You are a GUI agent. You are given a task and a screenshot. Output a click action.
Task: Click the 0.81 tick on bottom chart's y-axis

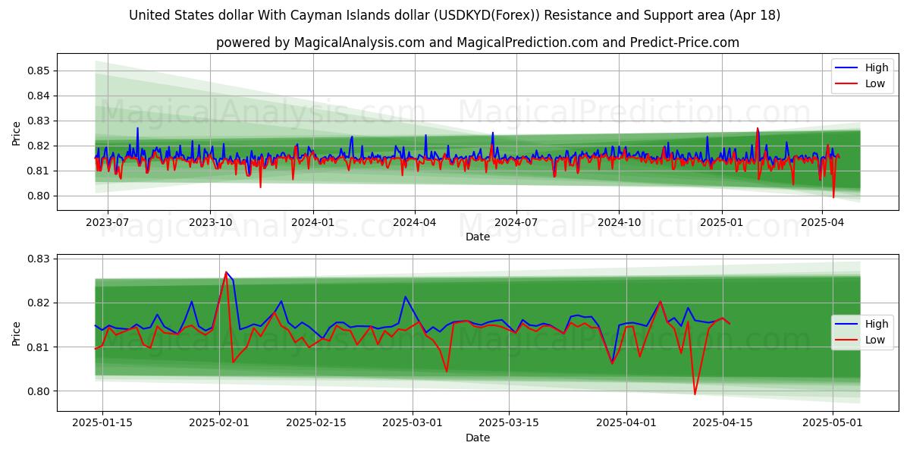tap(39, 347)
